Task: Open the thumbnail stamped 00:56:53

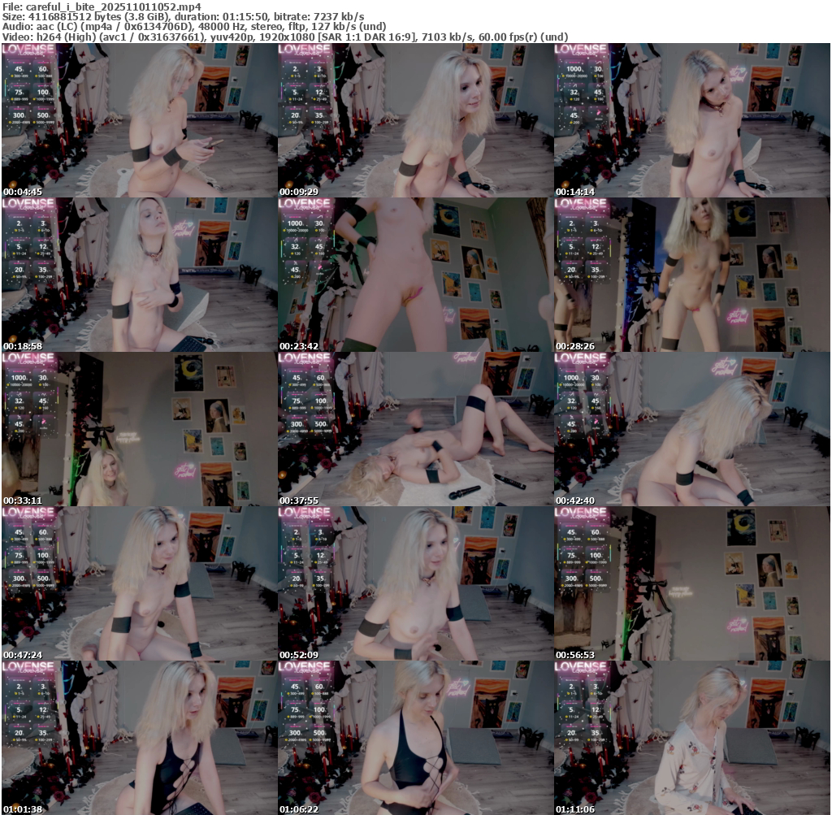Action: point(692,583)
